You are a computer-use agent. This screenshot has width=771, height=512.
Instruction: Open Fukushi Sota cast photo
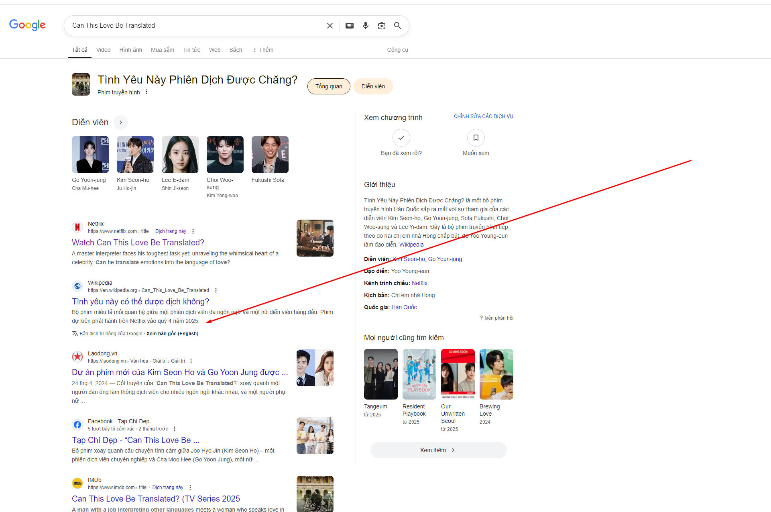coord(270,155)
